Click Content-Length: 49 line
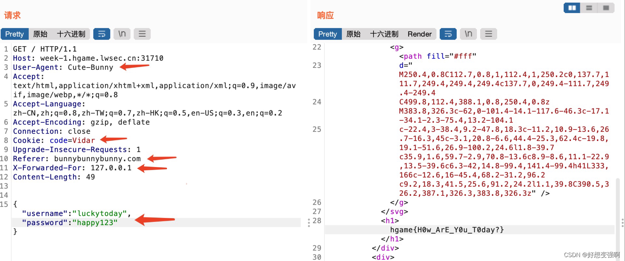This screenshot has width=625, height=261. click(x=54, y=177)
